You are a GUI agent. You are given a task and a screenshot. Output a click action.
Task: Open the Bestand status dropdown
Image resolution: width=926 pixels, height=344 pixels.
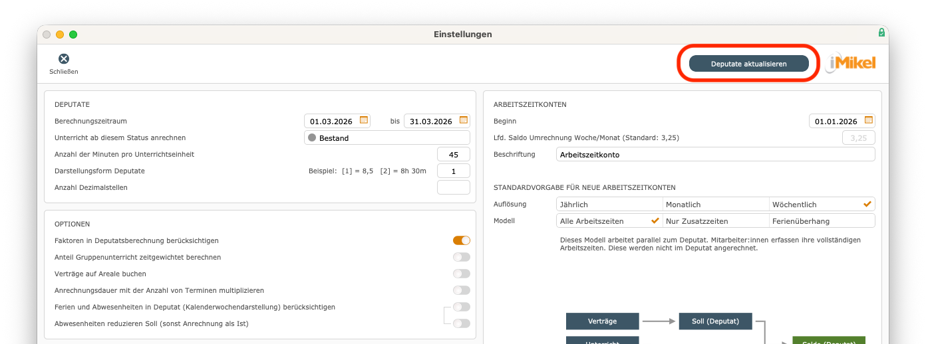387,137
